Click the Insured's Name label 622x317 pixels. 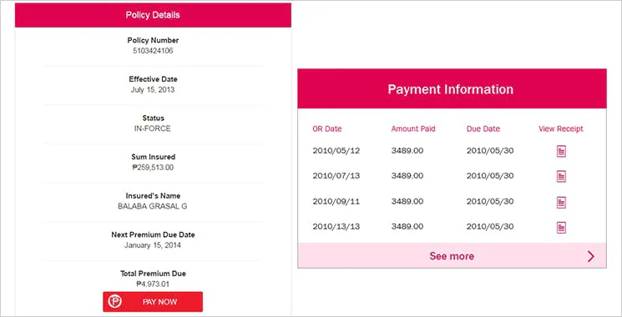[153, 196]
